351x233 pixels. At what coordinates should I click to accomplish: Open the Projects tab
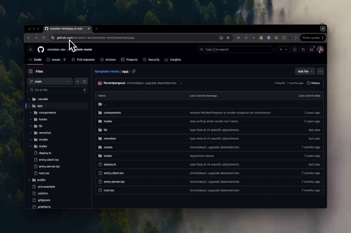pyautogui.click(x=129, y=60)
